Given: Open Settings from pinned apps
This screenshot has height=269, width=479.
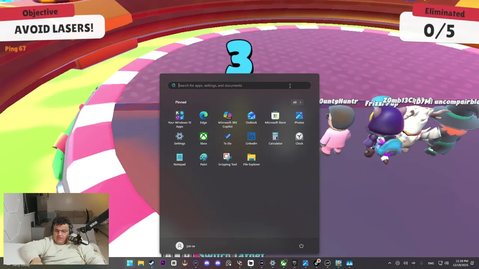Looking at the screenshot, I should (180, 139).
